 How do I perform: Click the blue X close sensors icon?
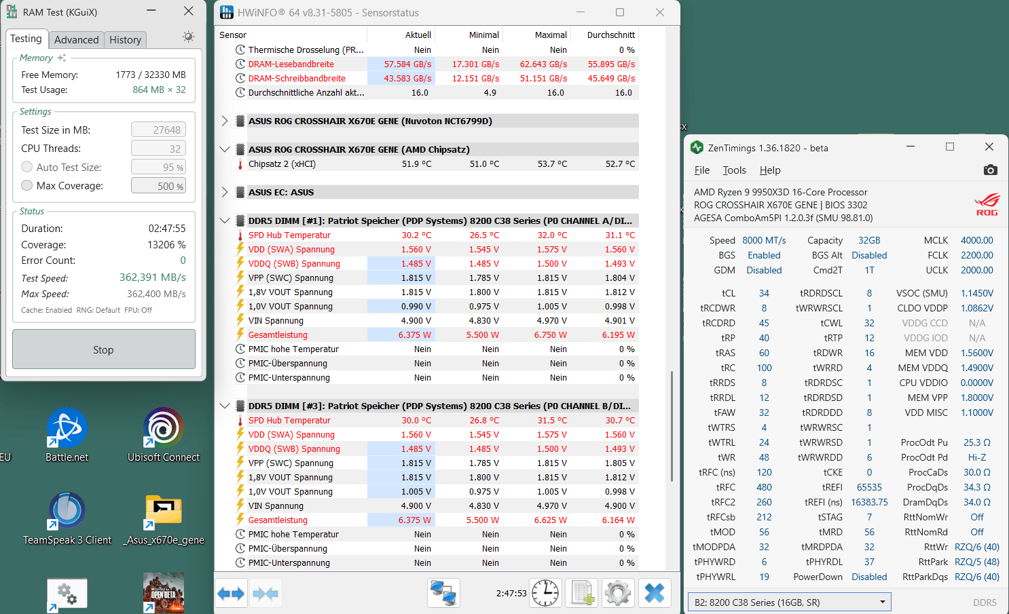click(x=655, y=593)
